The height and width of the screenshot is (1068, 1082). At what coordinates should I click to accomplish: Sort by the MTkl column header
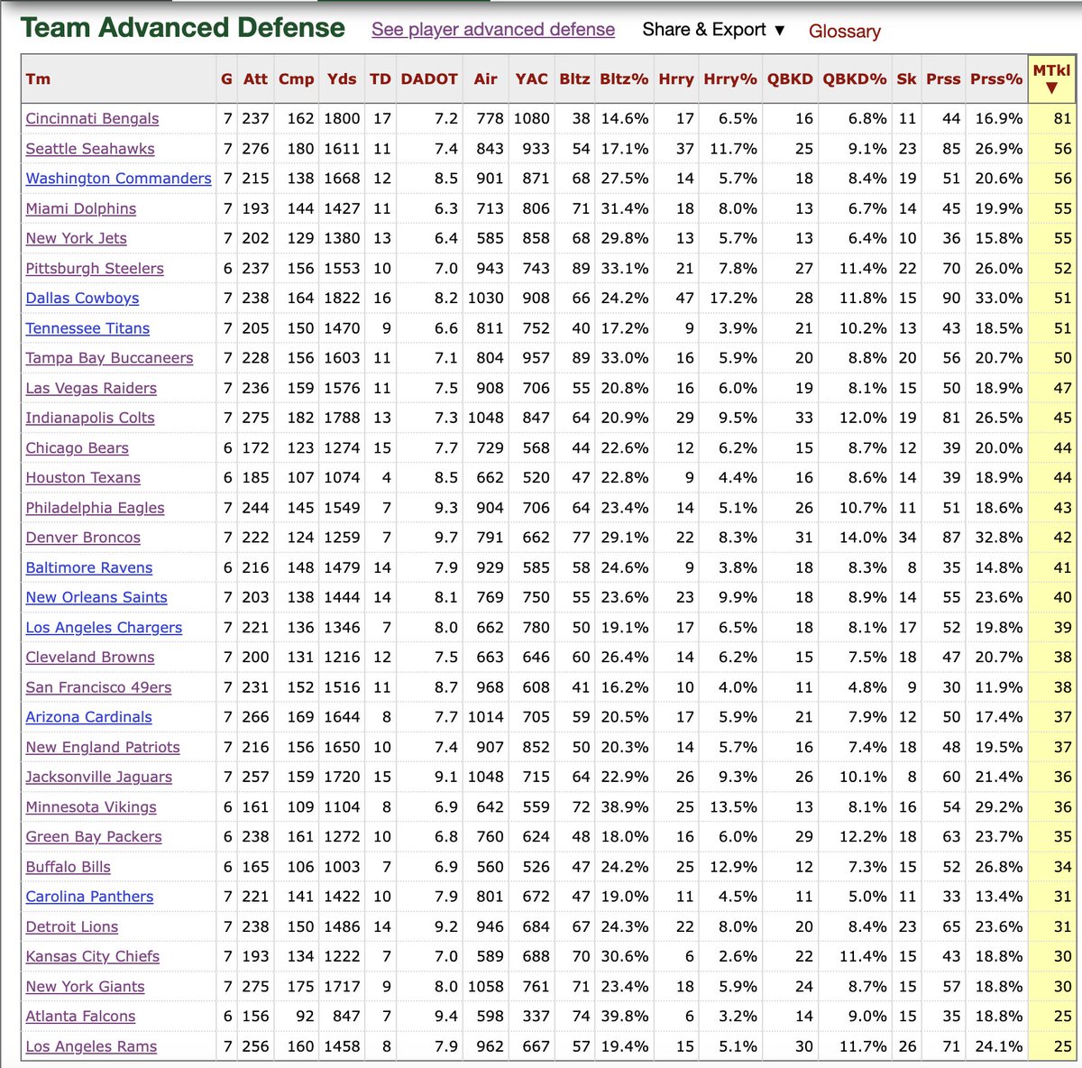[x=1051, y=78]
